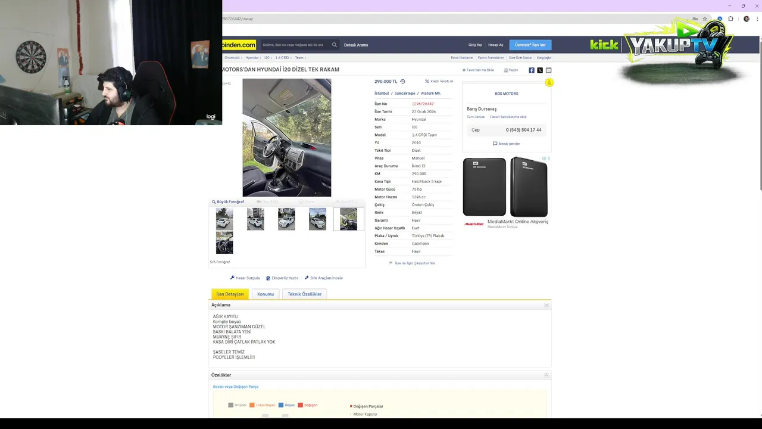Click the main interior car photo
The width and height of the screenshot is (762, 429).
(x=287, y=138)
